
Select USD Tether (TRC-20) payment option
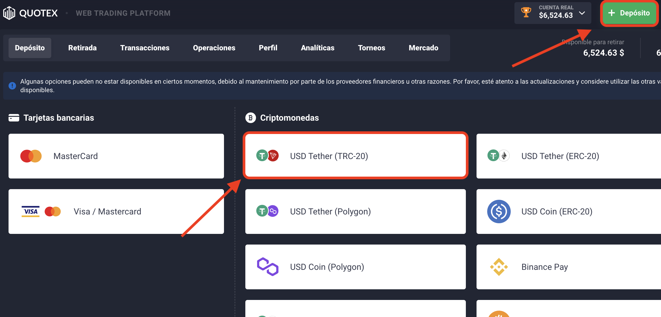pos(355,156)
